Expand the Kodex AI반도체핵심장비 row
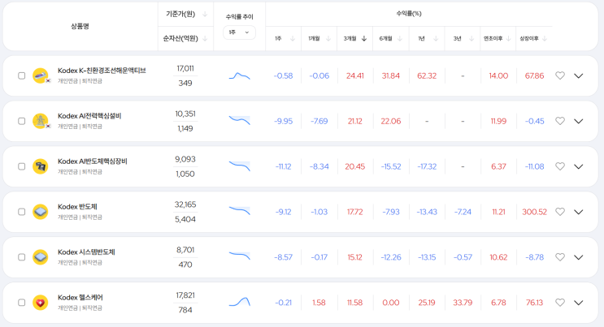Screen dimensions: 604x327 pos(578,166)
